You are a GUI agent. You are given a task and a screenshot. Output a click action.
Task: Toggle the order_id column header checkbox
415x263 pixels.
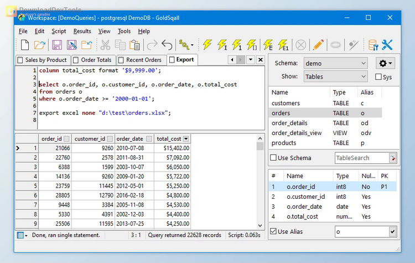coord(66,139)
